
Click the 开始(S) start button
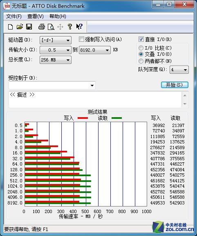coord(175,85)
